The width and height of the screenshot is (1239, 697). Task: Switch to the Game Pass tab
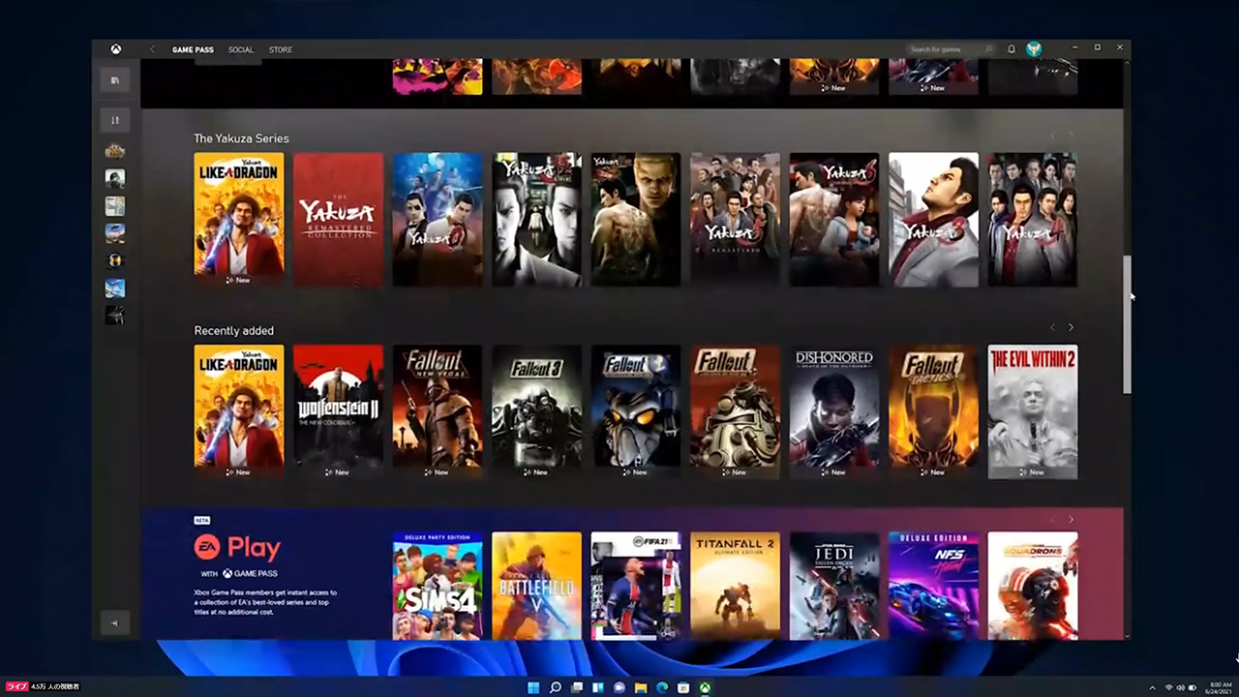(x=193, y=49)
